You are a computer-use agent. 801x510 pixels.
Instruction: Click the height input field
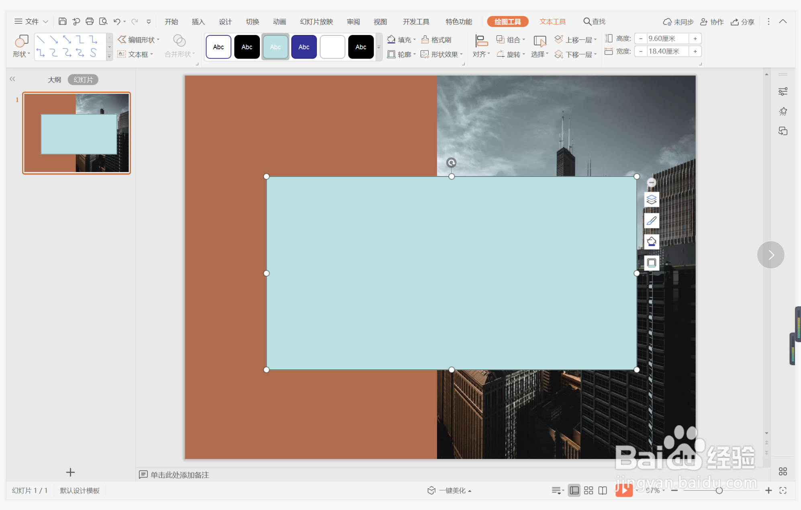click(x=667, y=39)
